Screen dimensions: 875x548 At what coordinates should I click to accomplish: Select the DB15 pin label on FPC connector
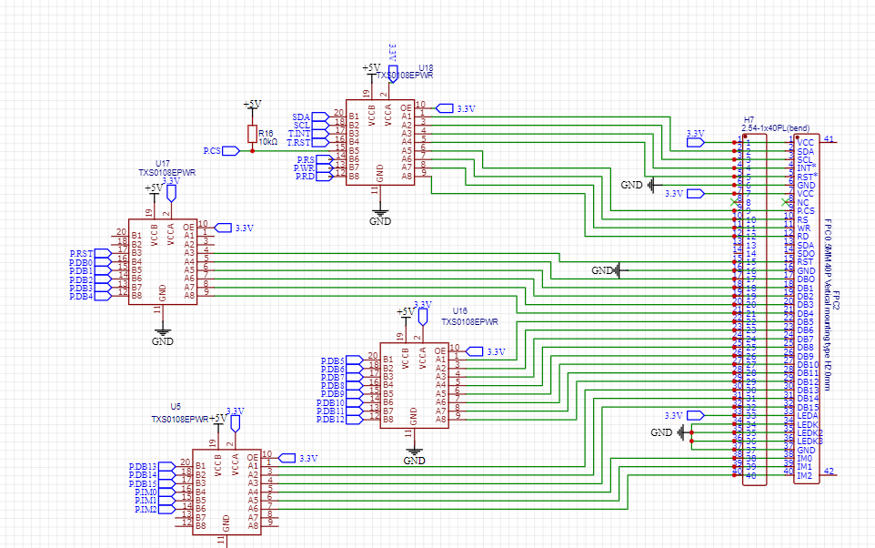[808, 407]
